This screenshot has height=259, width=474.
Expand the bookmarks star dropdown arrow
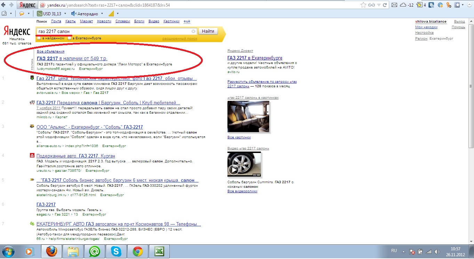coord(463,5)
